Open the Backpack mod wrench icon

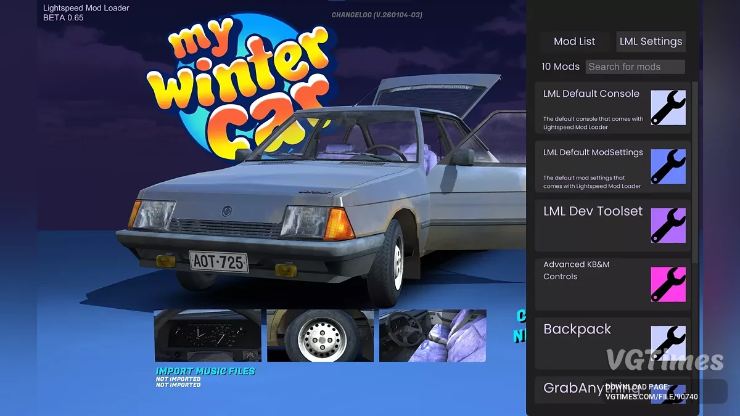pos(668,343)
